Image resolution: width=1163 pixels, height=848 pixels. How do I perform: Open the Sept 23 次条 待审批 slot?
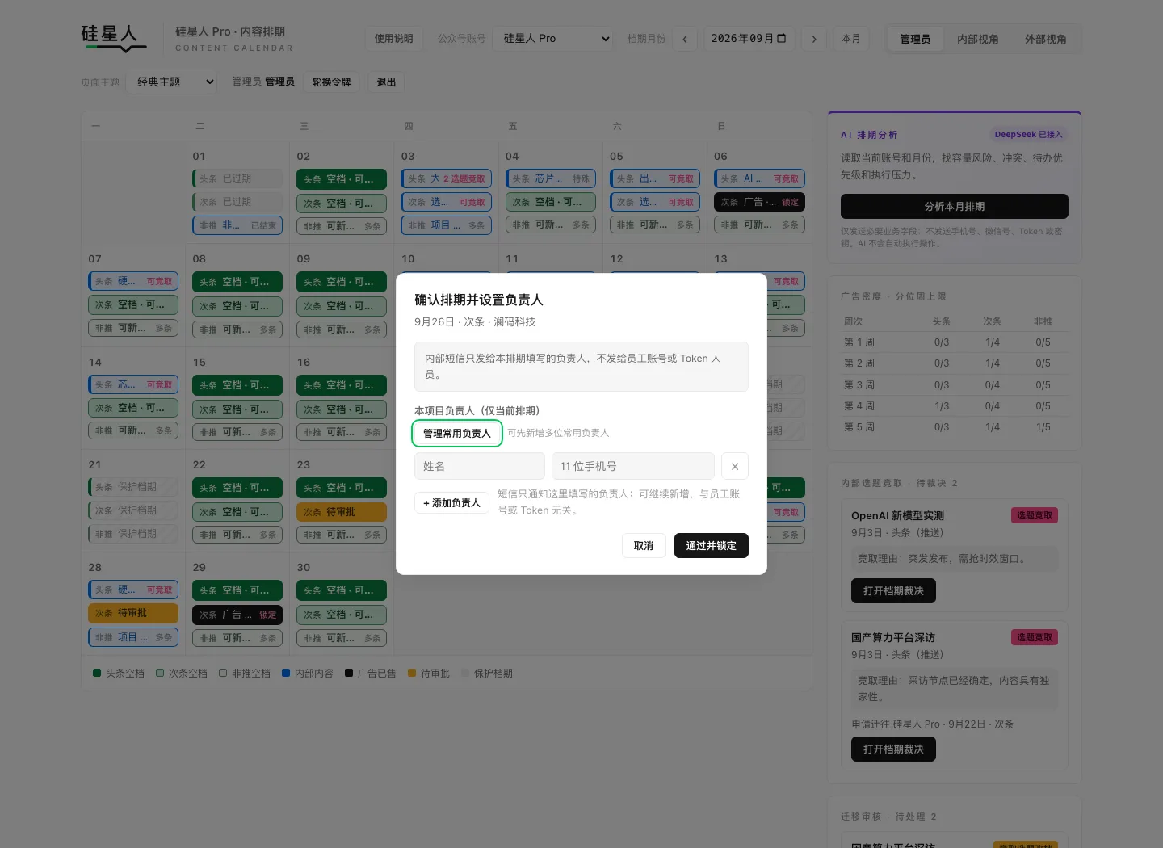(342, 512)
